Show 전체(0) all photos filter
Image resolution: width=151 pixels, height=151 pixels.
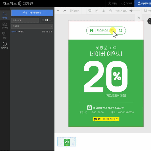click(x=14, y=32)
